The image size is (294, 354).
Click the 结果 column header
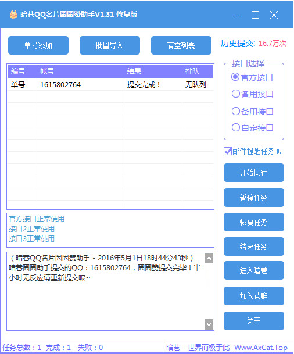(153, 71)
